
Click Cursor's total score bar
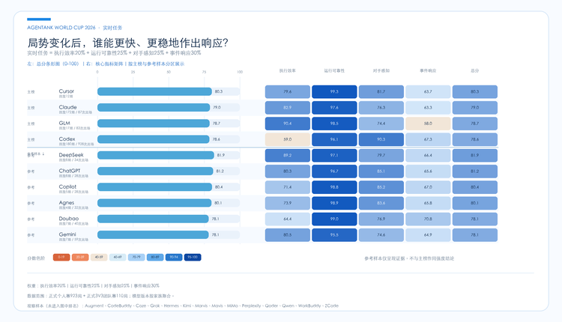pos(154,91)
